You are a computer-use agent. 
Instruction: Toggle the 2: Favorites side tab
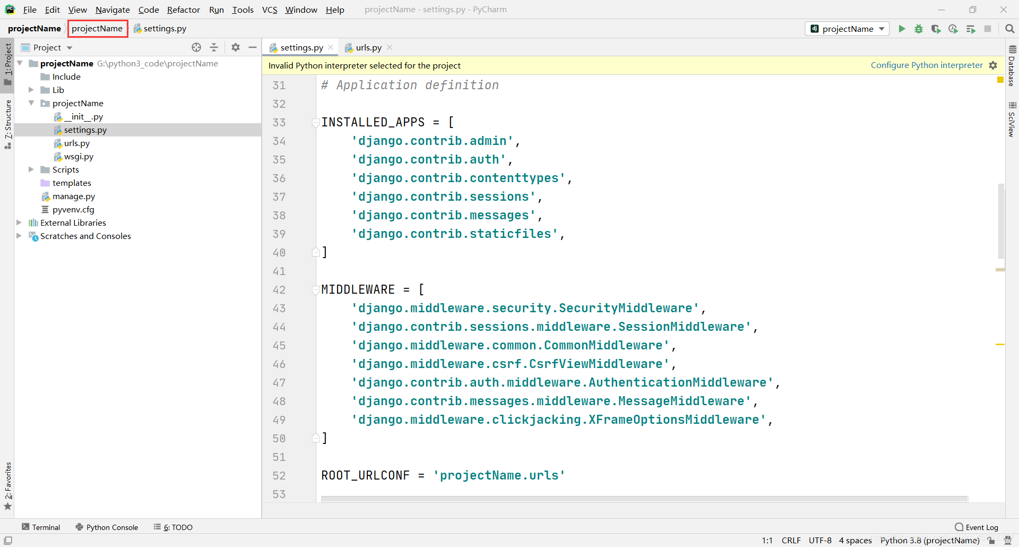coord(7,486)
